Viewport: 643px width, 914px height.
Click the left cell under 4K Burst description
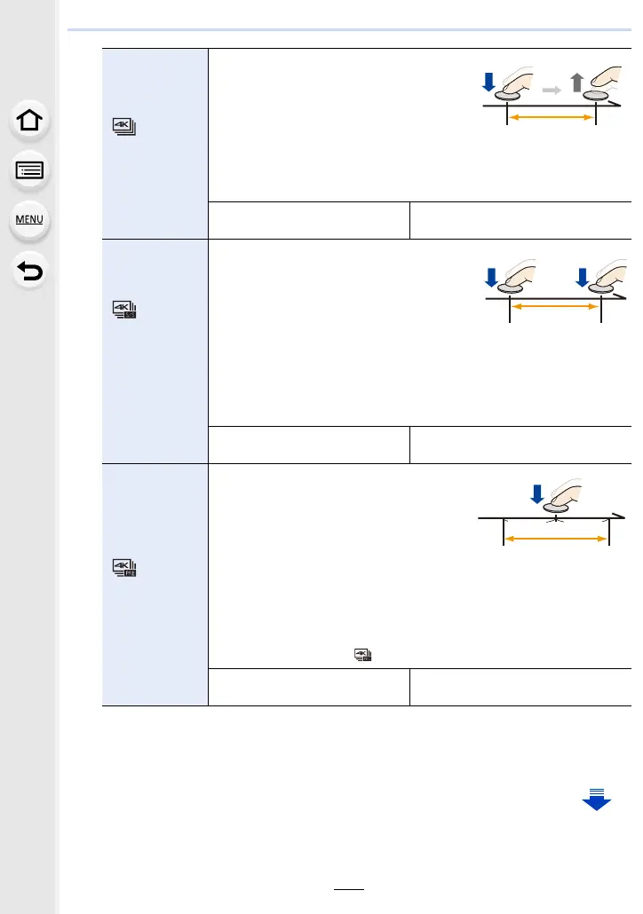click(308, 220)
